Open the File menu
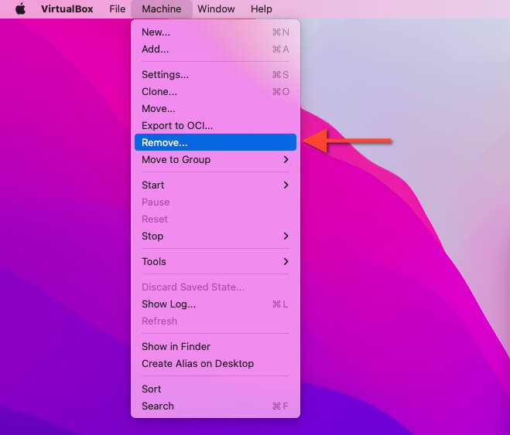510x435 pixels. coord(118,8)
